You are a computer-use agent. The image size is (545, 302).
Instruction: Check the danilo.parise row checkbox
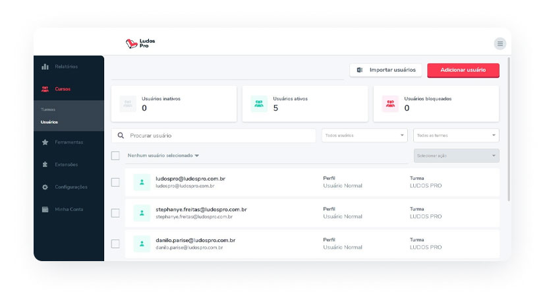tap(115, 243)
